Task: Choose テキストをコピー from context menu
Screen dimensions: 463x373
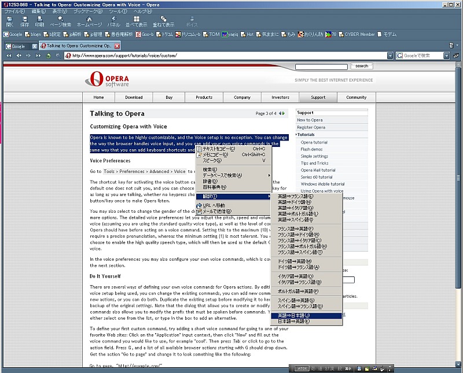Action: tap(219, 149)
